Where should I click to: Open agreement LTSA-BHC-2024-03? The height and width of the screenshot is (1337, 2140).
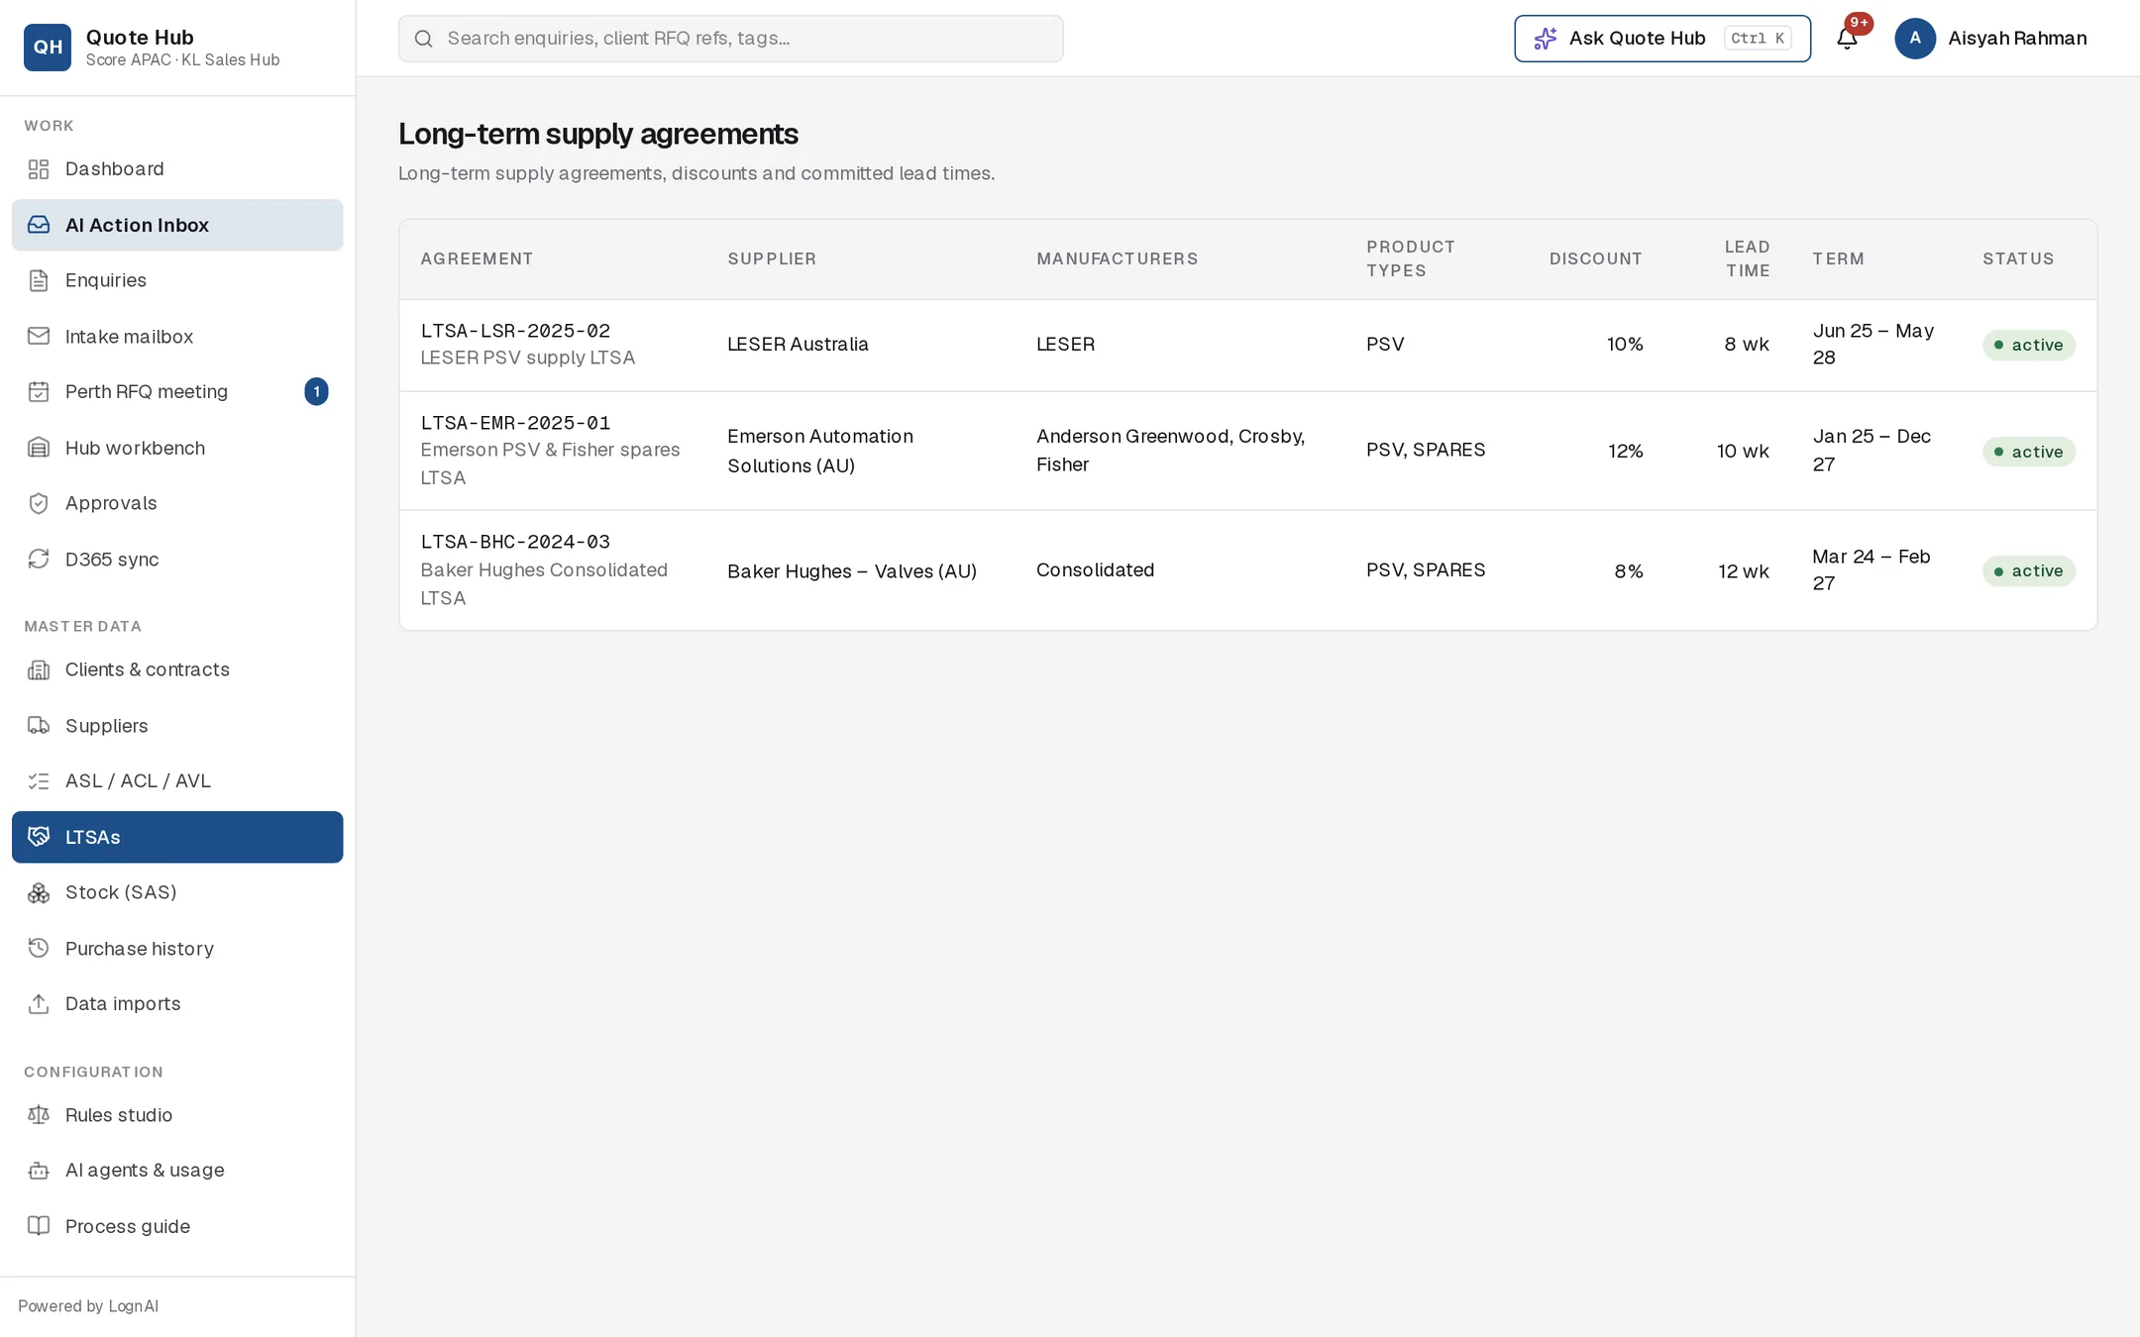click(x=515, y=542)
